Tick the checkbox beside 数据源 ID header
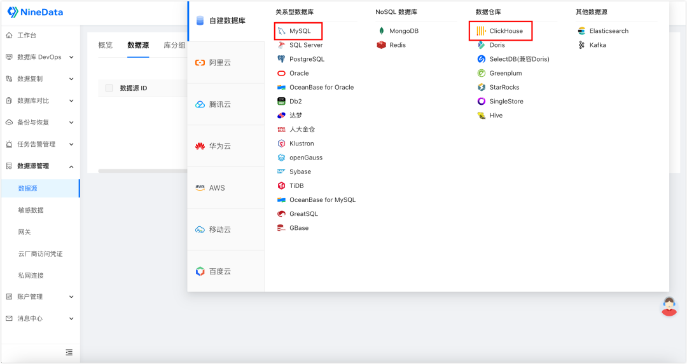 pyautogui.click(x=109, y=88)
